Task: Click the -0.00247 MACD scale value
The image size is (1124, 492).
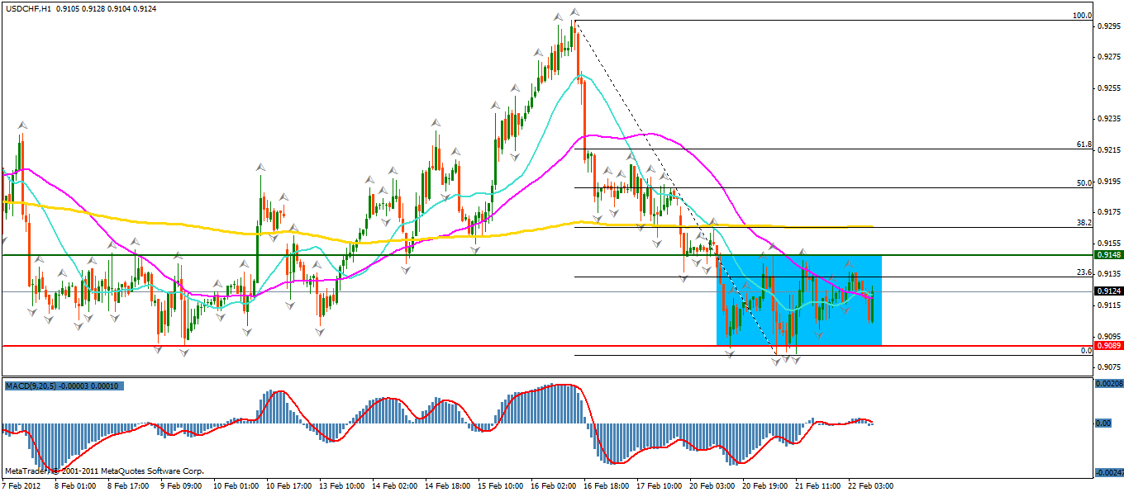Action: pos(1107,472)
